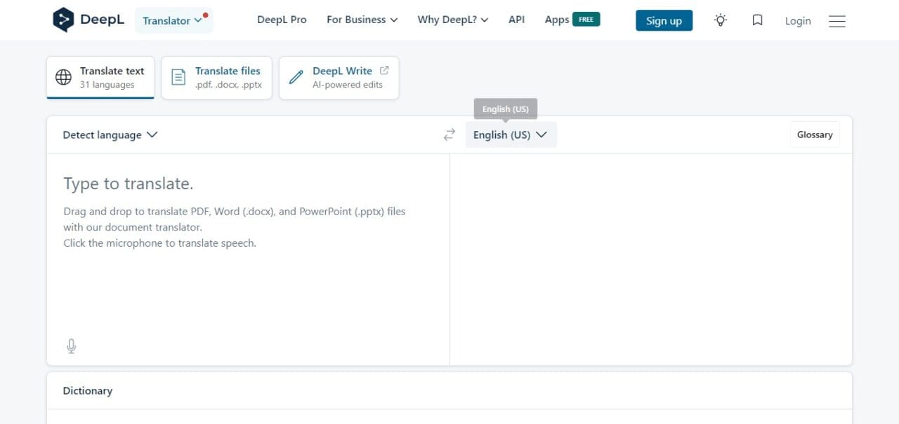Click the 'AI-powered edits' subtitle
The image size is (899, 424).
pyautogui.click(x=348, y=85)
